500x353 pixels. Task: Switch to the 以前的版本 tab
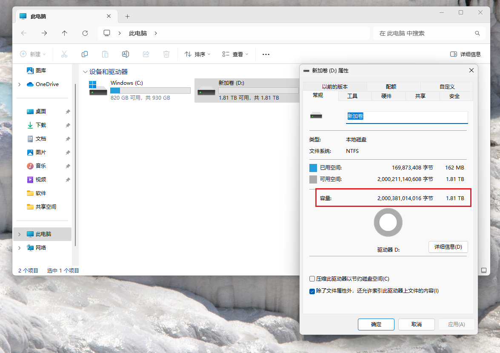335,86
